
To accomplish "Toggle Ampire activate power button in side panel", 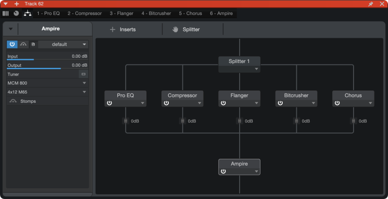I will pos(12,45).
